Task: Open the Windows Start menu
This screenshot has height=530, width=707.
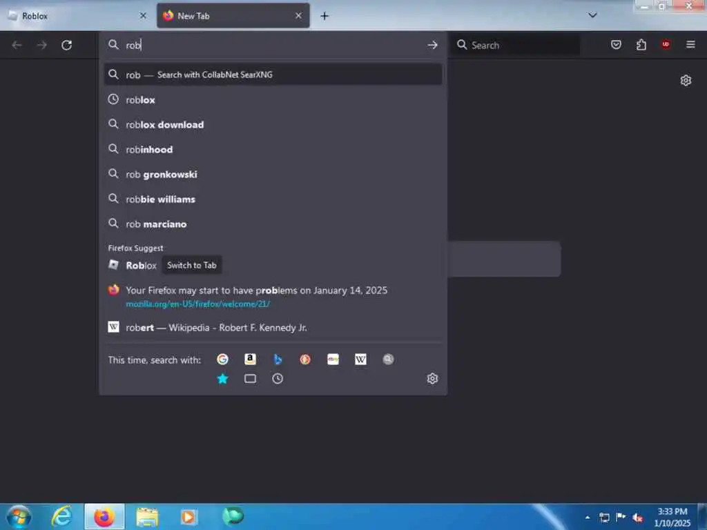Action: (19, 516)
